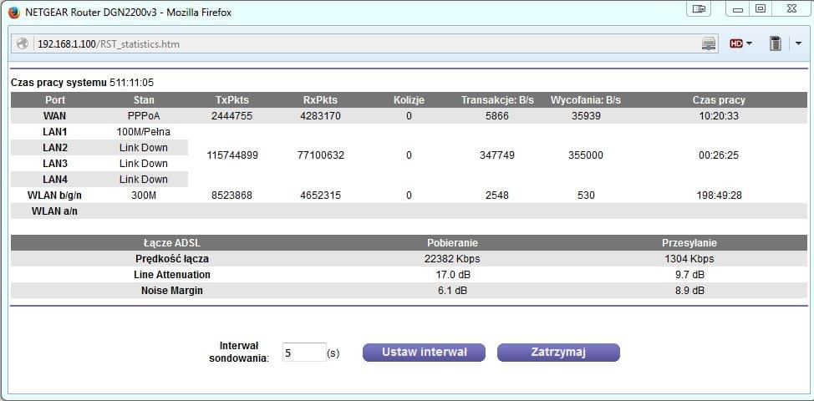The image size is (814, 401).
Task: Click the LAN value 355000
Action: [x=586, y=155]
